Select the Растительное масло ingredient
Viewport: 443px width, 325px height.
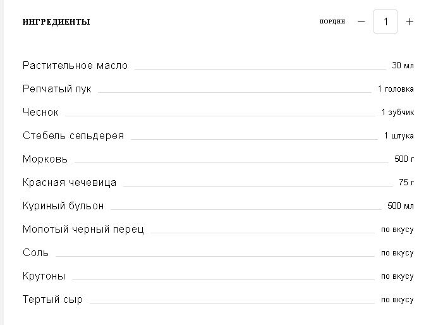click(x=75, y=66)
